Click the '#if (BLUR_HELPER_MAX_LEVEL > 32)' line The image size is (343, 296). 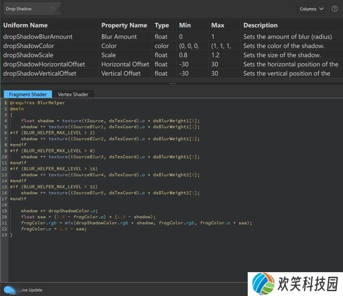53,187
